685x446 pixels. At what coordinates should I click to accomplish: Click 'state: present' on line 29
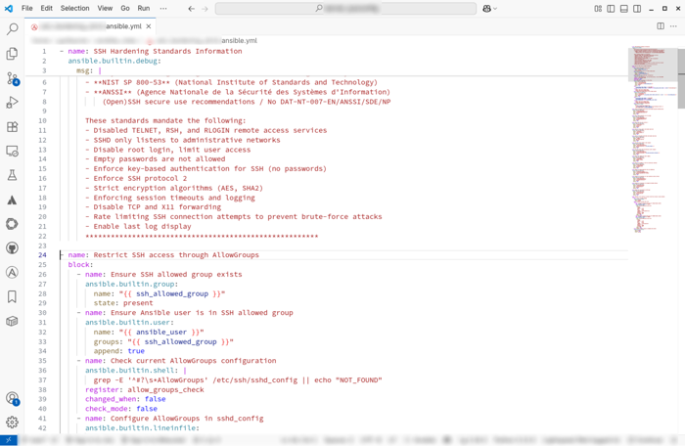tap(123, 303)
